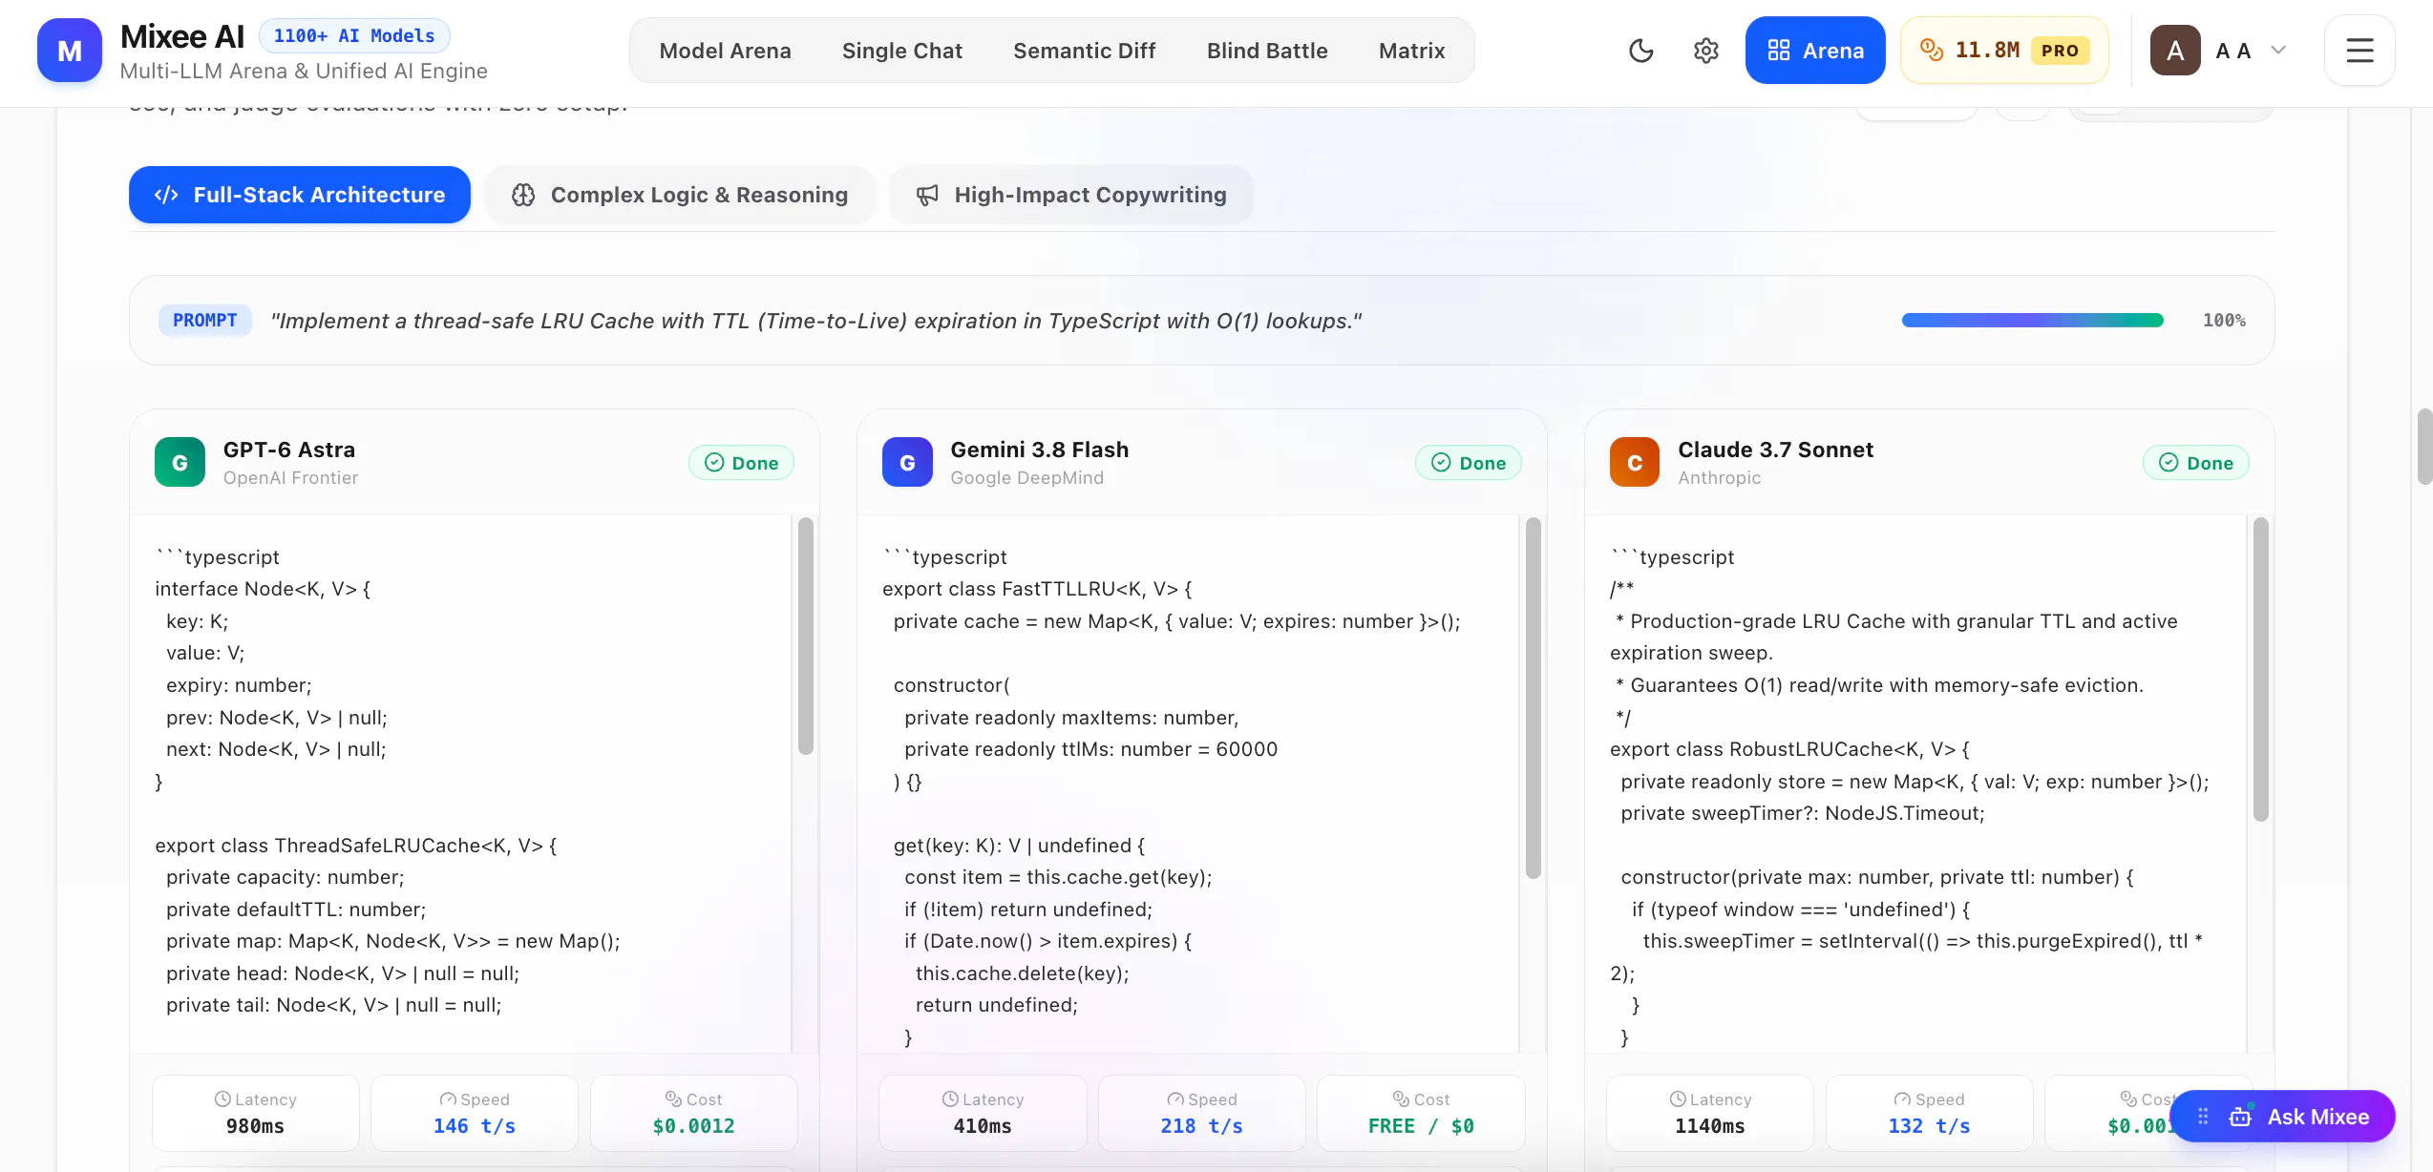Click the prompt progress bar
Screen dimensions: 2433x1172
(x=2032, y=321)
